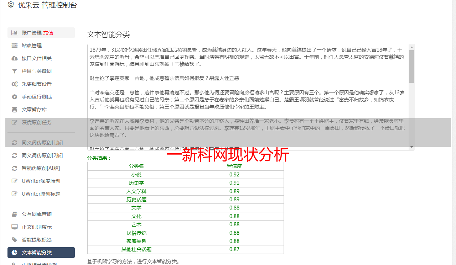Click the 置信度 column header

[x=234, y=166]
